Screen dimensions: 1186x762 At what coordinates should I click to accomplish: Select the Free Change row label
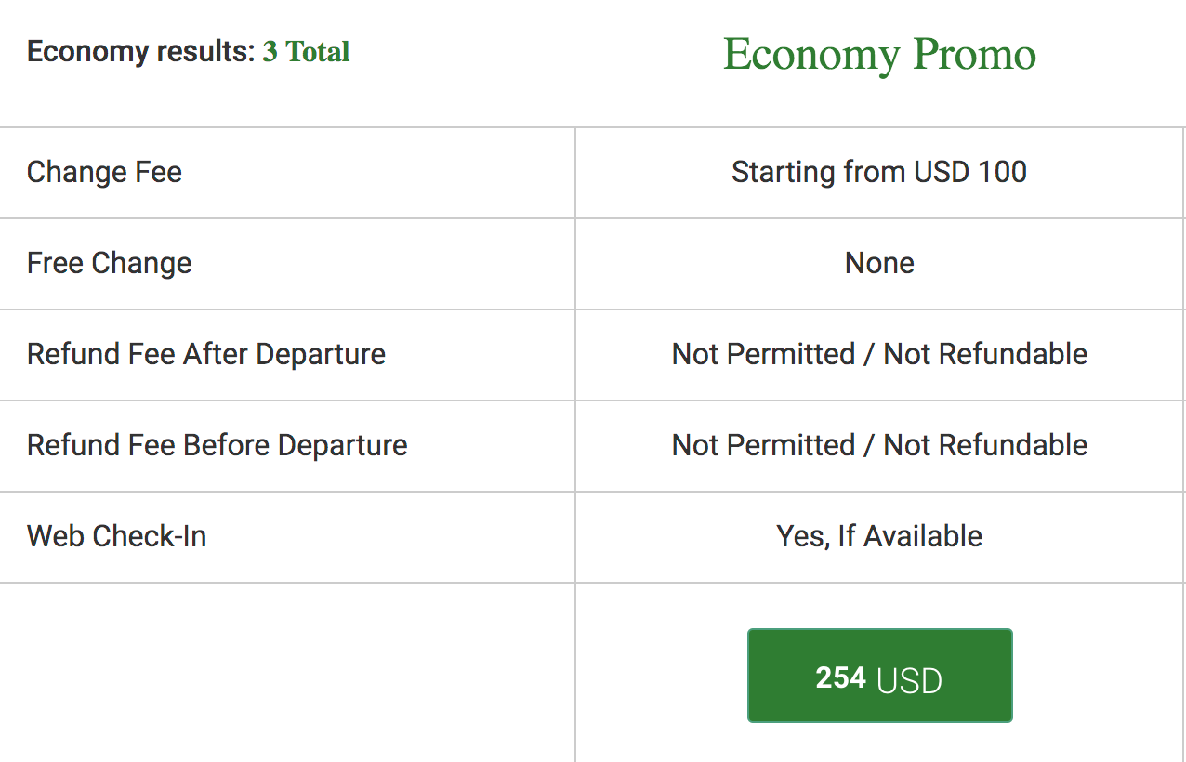(109, 263)
